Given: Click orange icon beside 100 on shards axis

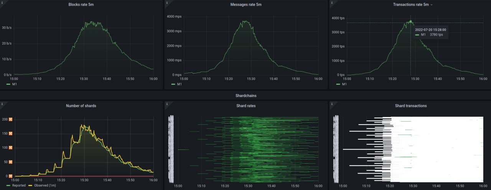Looking at the screenshot, I should (x=11, y=148).
